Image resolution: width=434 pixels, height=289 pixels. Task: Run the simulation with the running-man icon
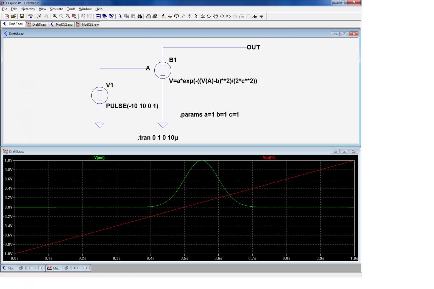click(x=39, y=16)
